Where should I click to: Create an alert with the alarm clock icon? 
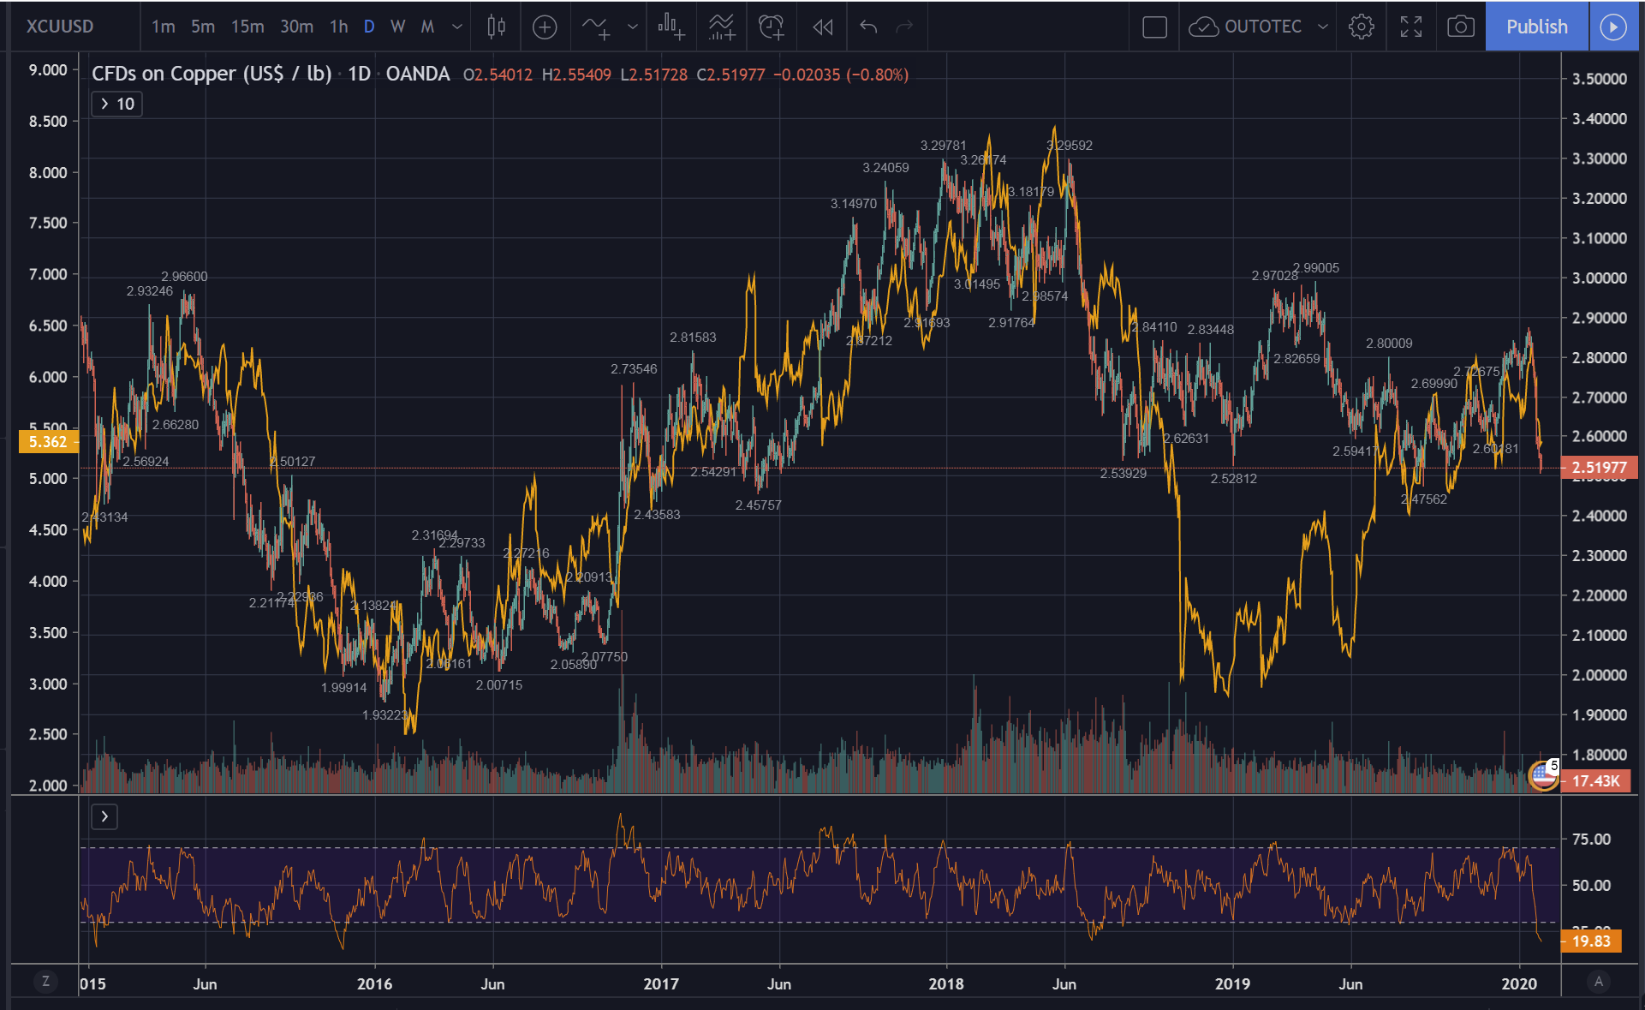click(772, 27)
